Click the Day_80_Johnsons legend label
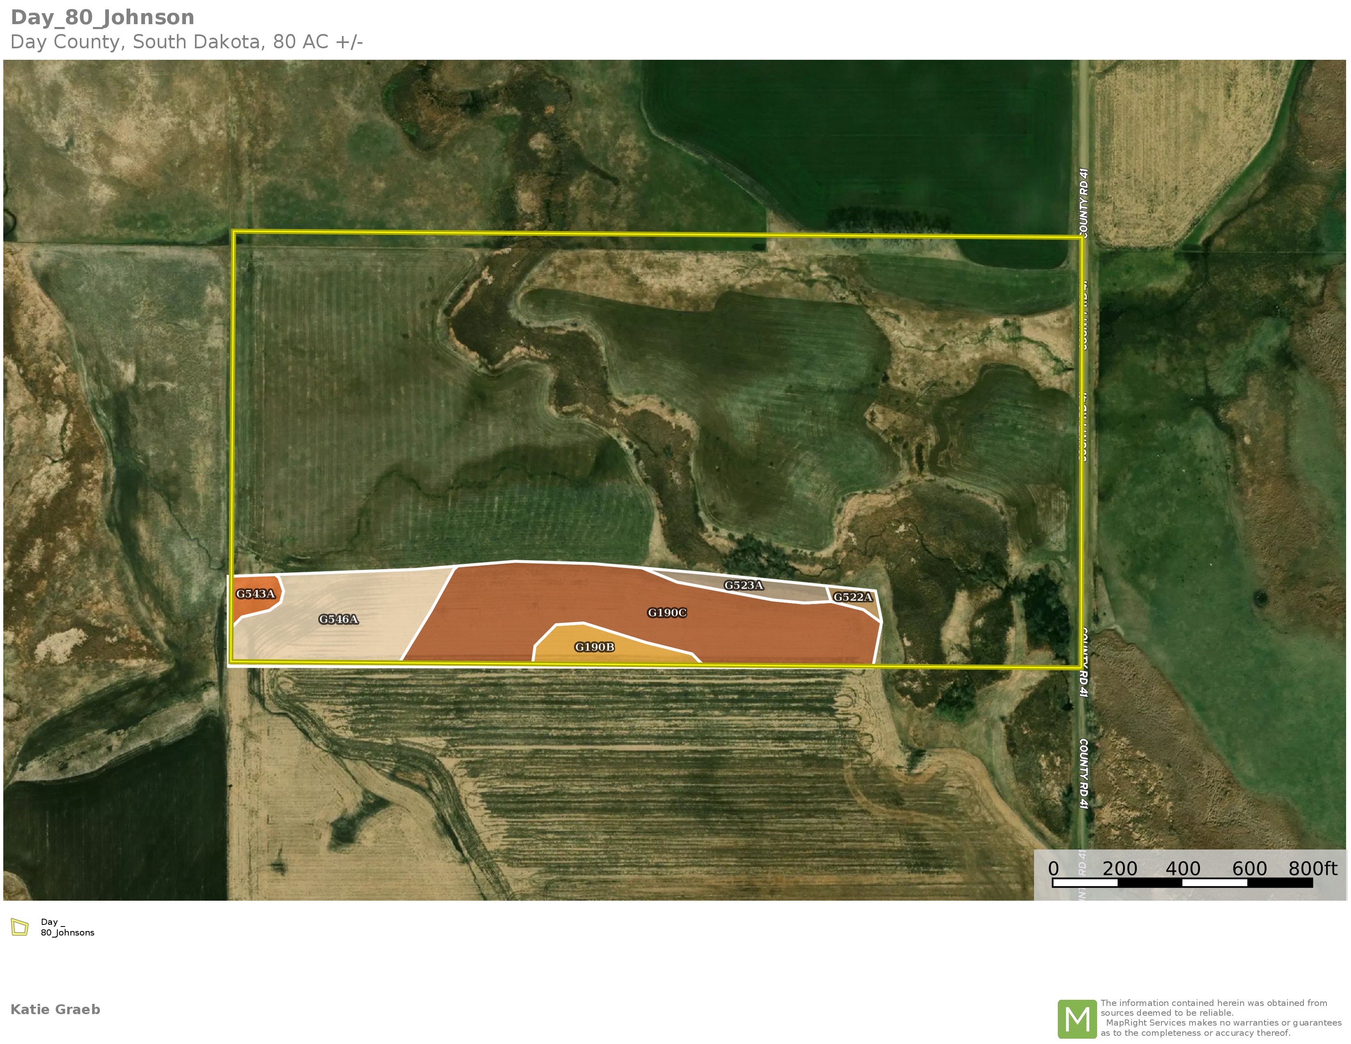The width and height of the screenshot is (1351, 1044). tap(67, 927)
